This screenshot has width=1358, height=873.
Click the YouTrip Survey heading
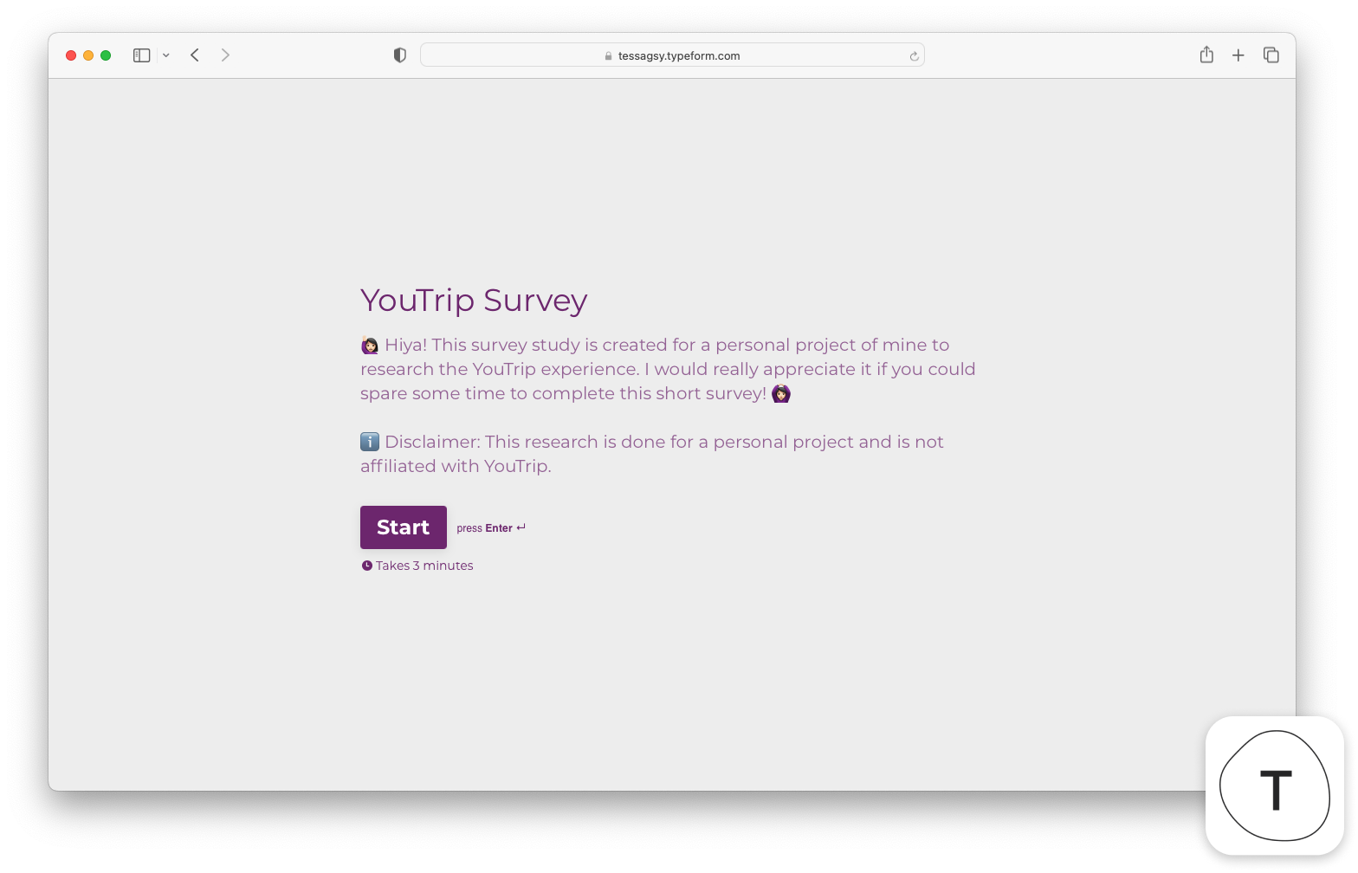coord(474,300)
